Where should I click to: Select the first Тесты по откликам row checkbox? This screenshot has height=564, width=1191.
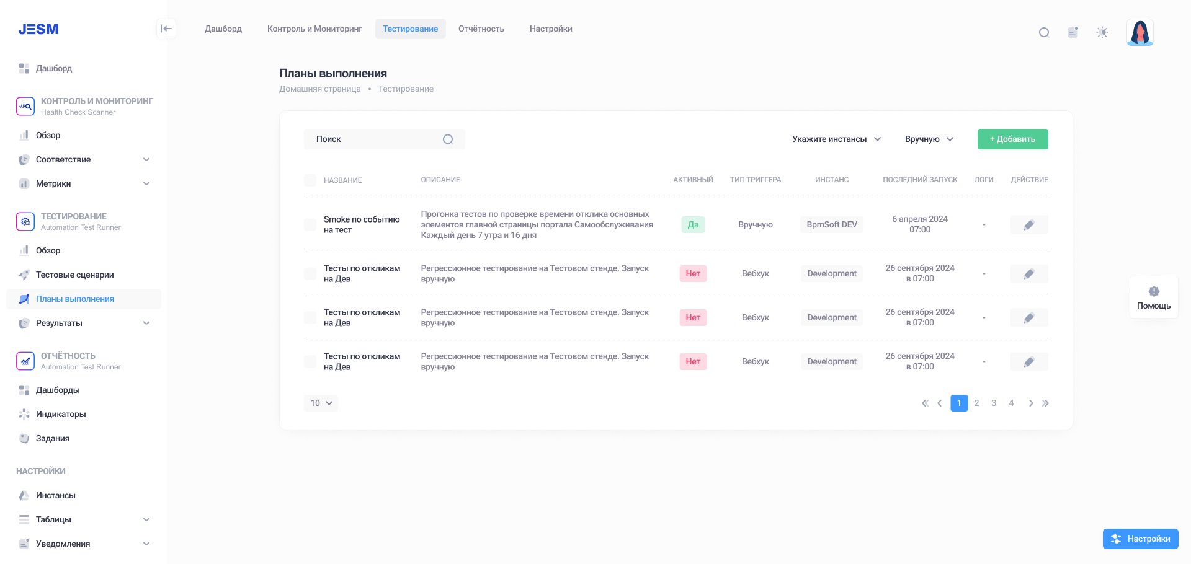310,273
